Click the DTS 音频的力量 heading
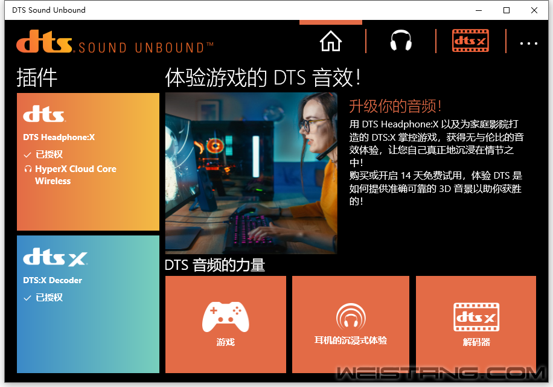The width and height of the screenshot is (553, 387). [215, 265]
